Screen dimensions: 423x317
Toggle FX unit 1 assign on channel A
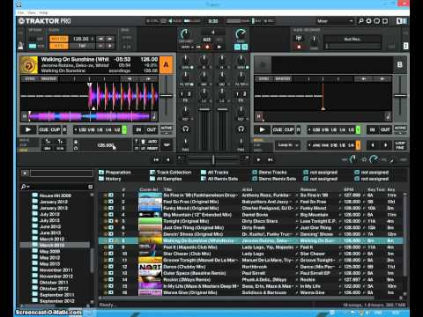pyautogui.click(x=182, y=94)
